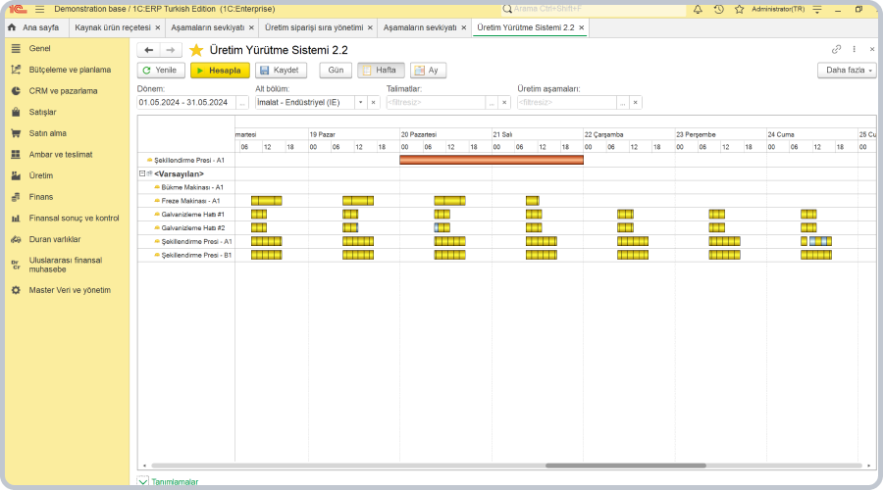Image resolution: width=883 pixels, height=490 pixels.
Task: Open Finans section
Action: tap(40, 197)
